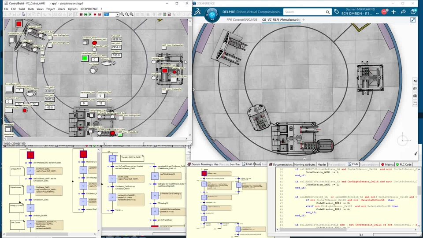Open the Edit menu in ControlBuild
The height and width of the screenshot is (238, 423).
14,9
